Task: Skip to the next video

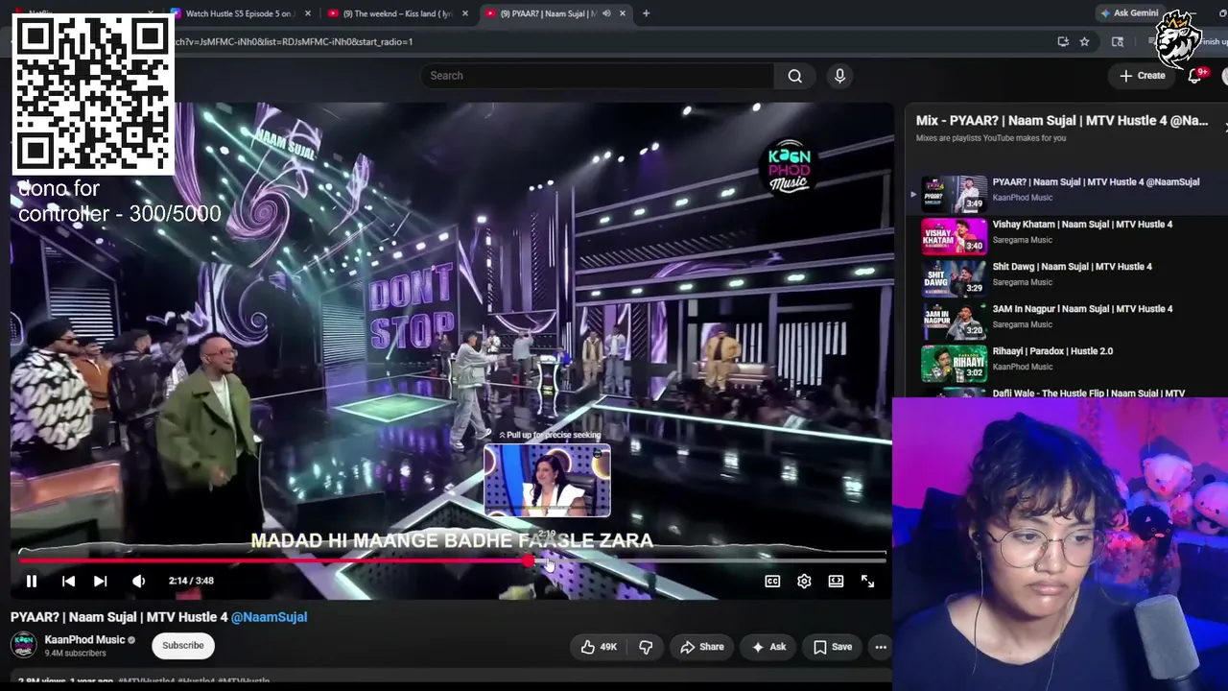Action: pos(100,581)
